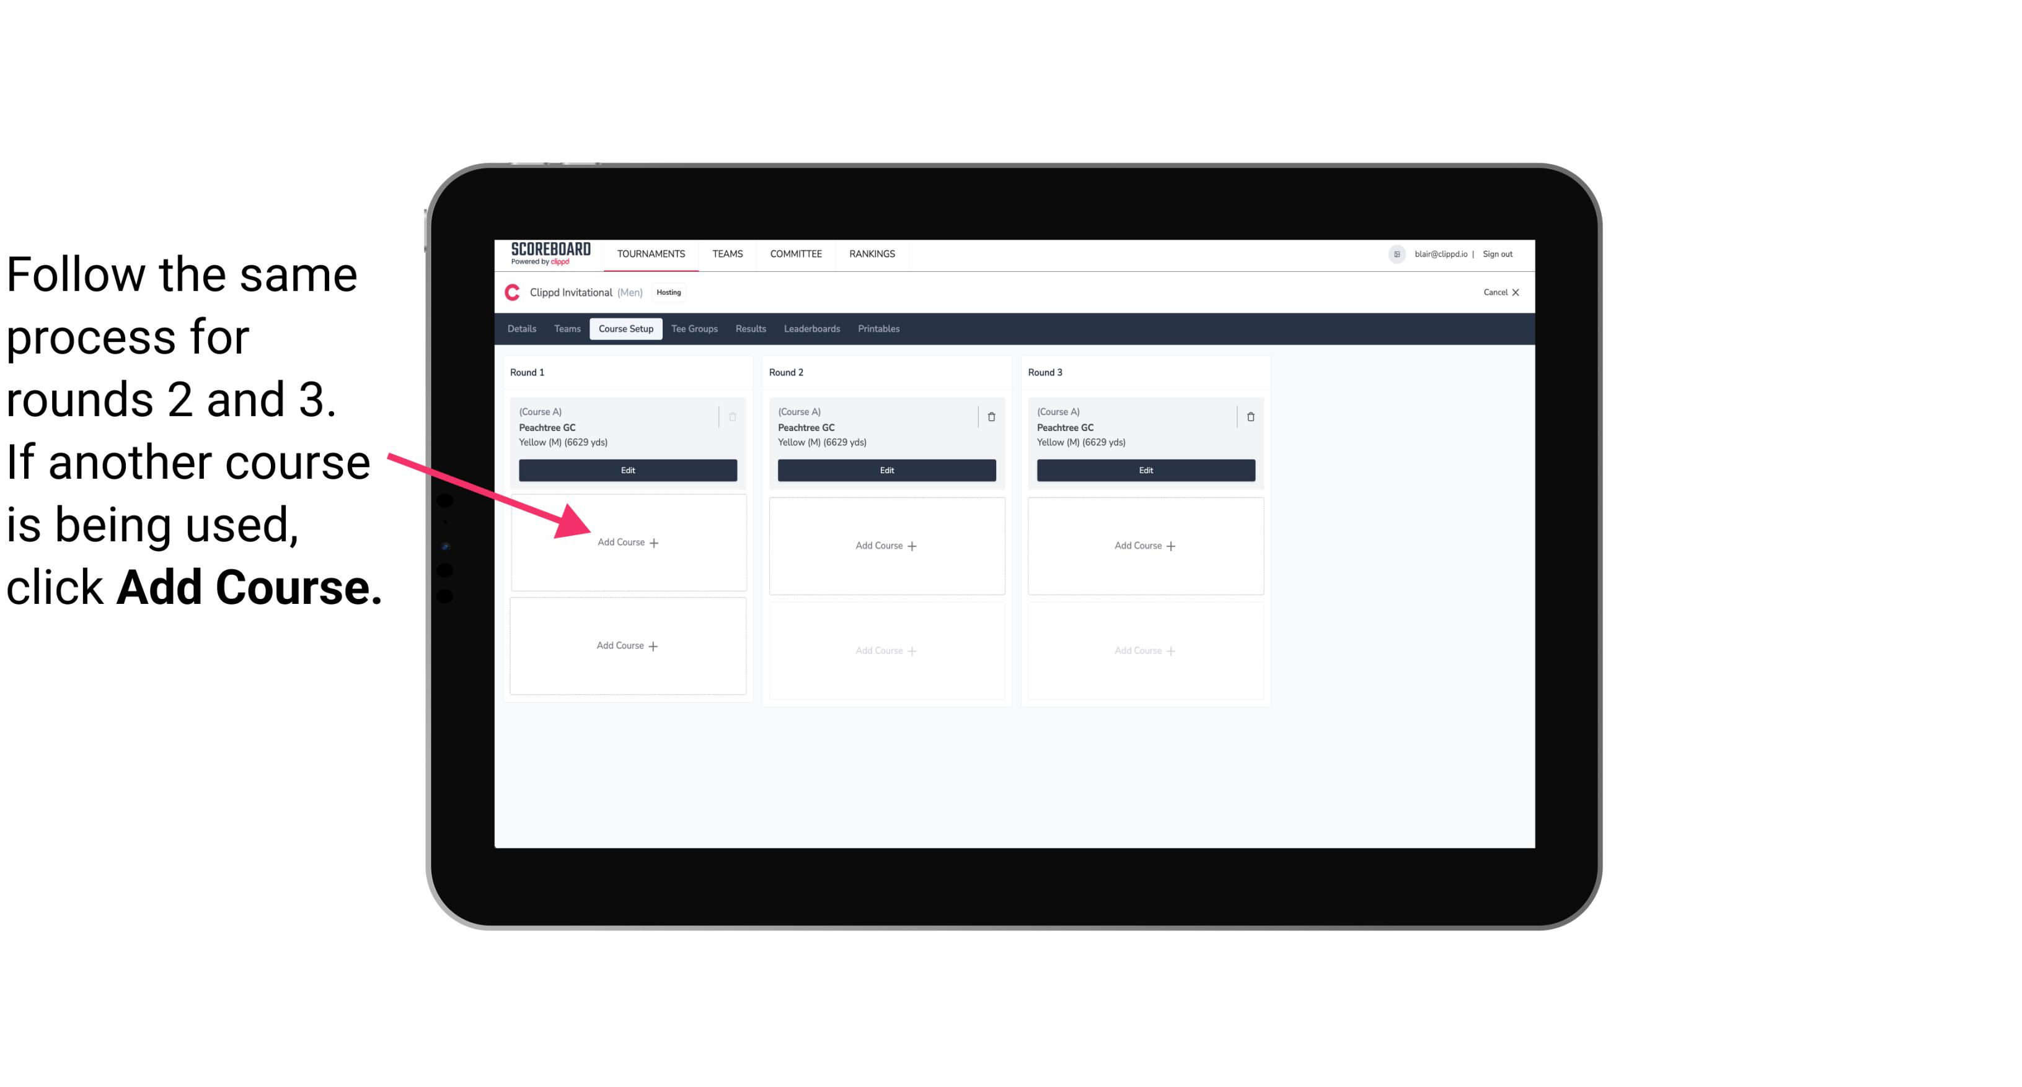Click the Rankings navigation item
Screen dimensions: 2022x1087
(873, 255)
